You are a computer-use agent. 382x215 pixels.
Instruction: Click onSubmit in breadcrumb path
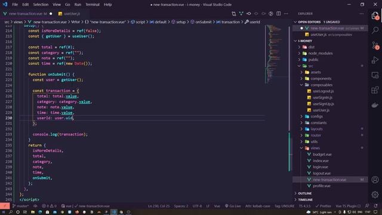[204, 22]
